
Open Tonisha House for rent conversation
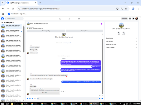[12, 91]
